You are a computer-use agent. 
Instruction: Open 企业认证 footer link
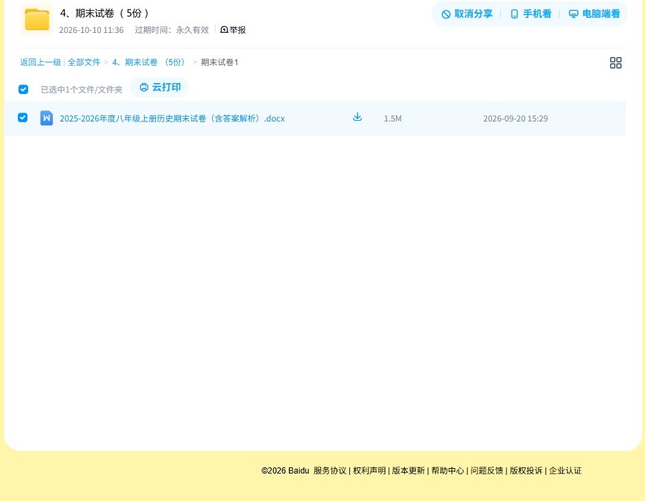(x=565, y=471)
